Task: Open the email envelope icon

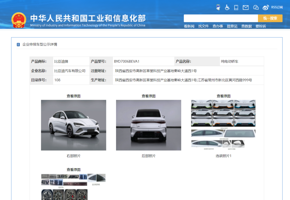Action: point(246,8)
